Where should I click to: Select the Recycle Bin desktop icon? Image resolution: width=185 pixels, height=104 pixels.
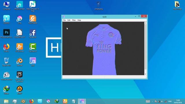click(6, 62)
